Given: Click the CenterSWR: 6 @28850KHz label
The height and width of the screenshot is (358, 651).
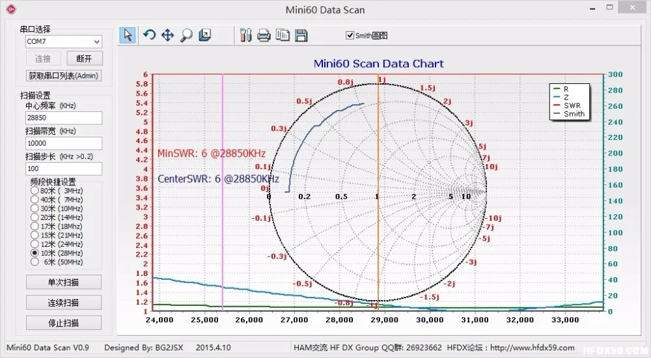Looking at the screenshot, I should [218, 179].
